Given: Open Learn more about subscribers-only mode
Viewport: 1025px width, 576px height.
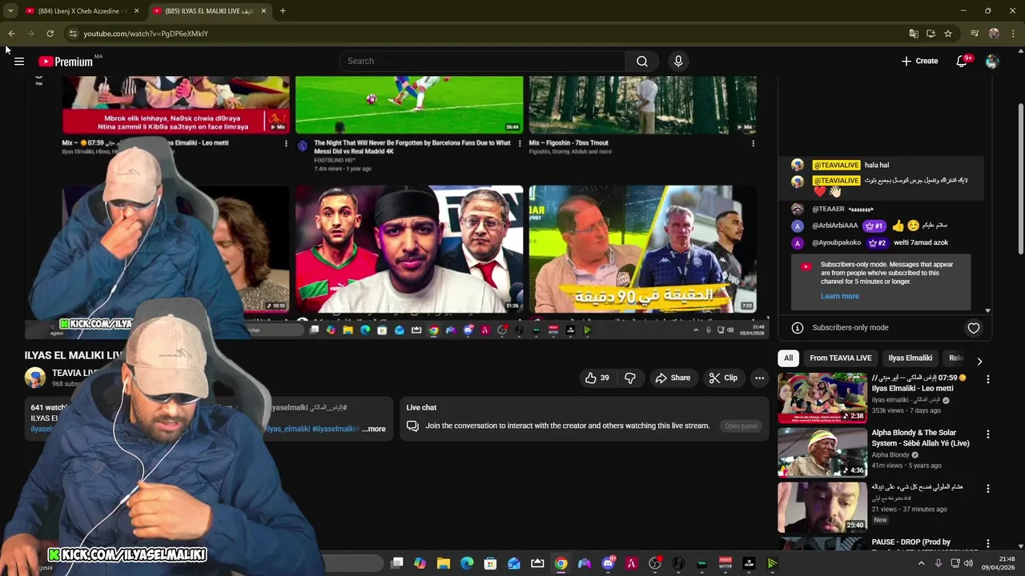Looking at the screenshot, I should pyautogui.click(x=839, y=296).
